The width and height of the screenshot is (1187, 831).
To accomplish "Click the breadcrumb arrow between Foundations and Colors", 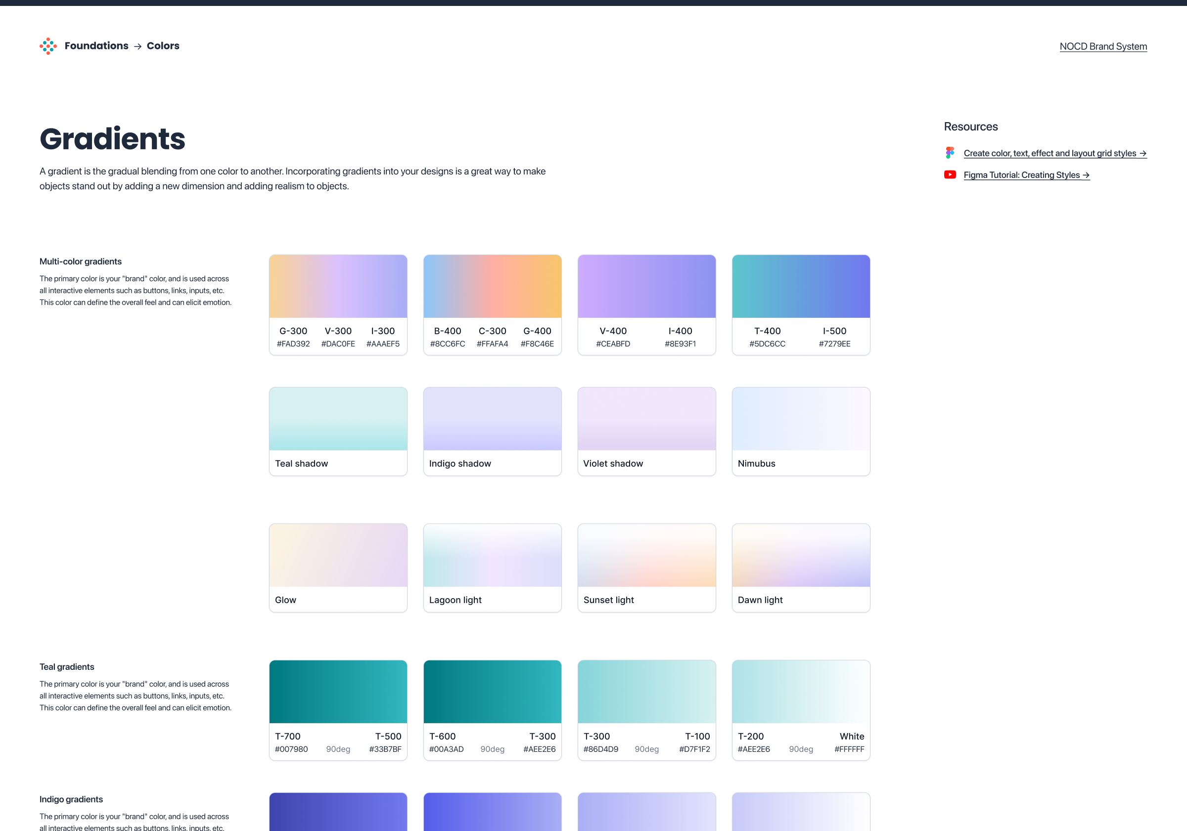I will pyautogui.click(x=137, y=46).
